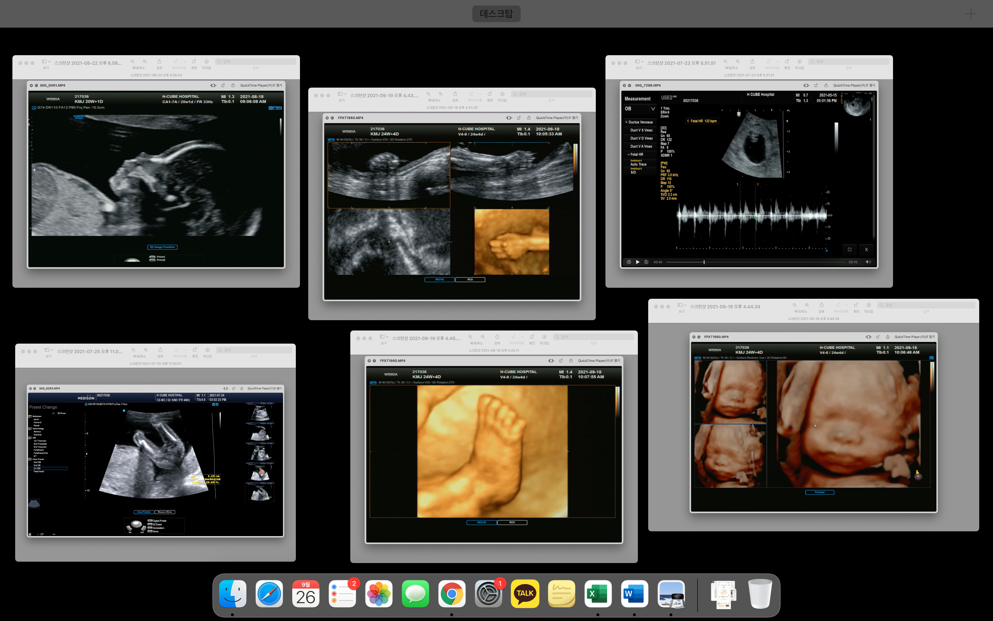Click zoom-out magnifier in 2021-07-23 window
Viewport: 993px width, 621px height.
725,62
